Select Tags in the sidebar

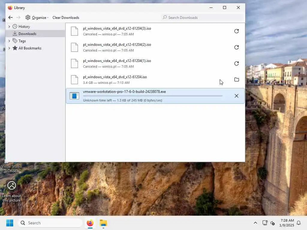coord(22,41)
